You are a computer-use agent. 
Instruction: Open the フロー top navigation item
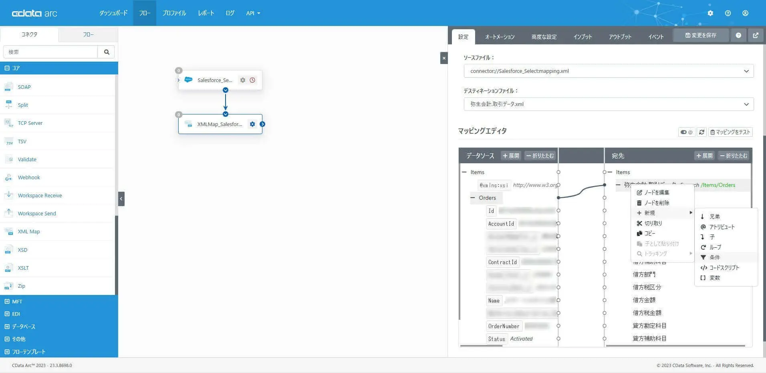click(145, 13)
